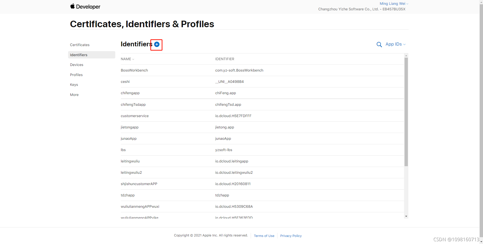Screen dimensions: 483x244
Task: Click the Apple Developer logo
Action: (x=85, y=7)
